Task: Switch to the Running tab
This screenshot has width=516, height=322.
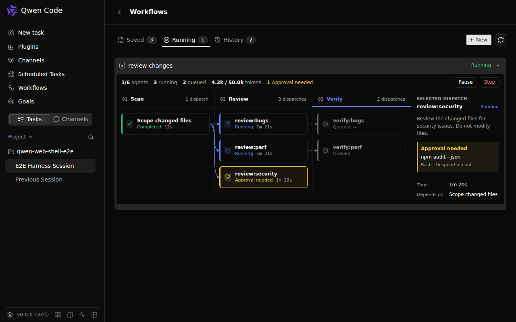Action: [x=186, y=40]
